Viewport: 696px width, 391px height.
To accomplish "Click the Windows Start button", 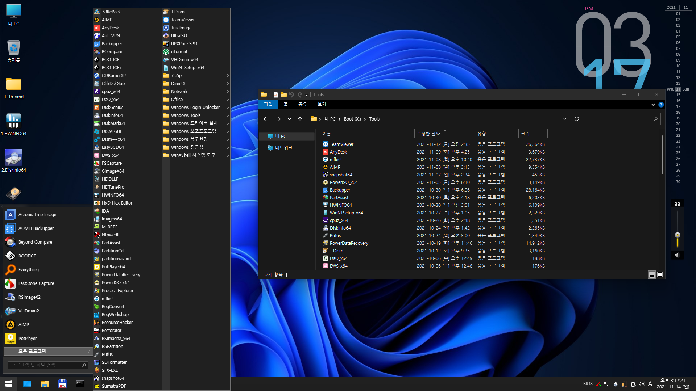I will (x=9, y=384).
